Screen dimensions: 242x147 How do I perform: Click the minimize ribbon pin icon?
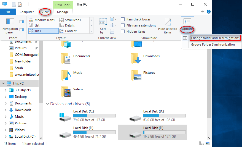click(203, 12)
